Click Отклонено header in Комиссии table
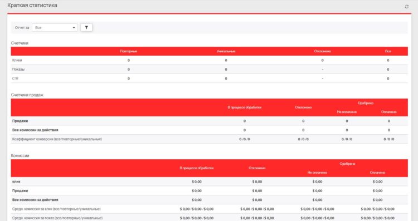418x221 pixels. pyautogui.click(x=257, y=168)
